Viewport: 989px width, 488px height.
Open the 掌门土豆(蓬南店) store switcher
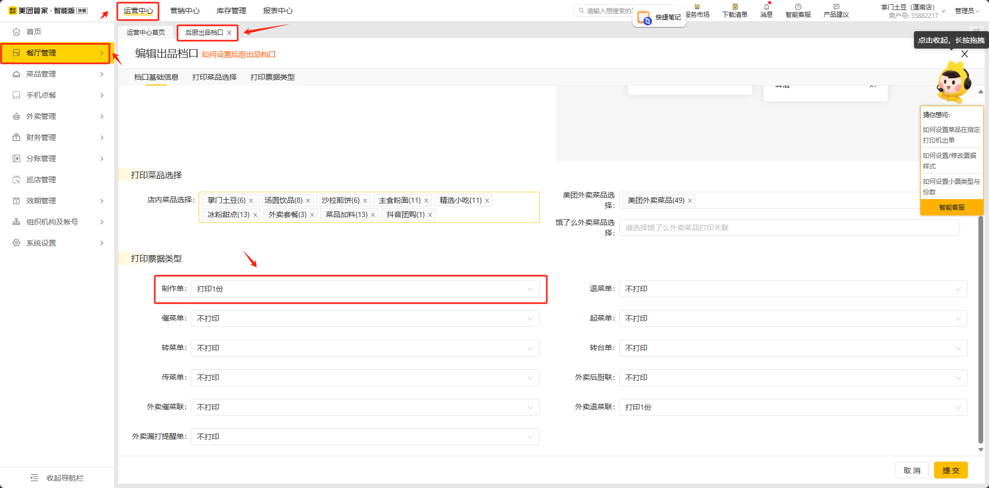click(x=913, y=11)
